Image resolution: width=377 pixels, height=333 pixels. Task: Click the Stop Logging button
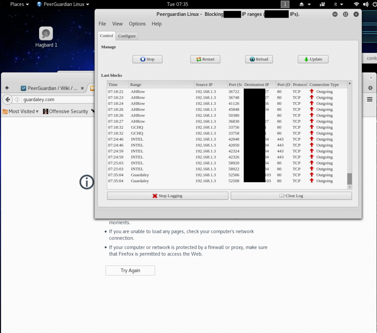168,196
